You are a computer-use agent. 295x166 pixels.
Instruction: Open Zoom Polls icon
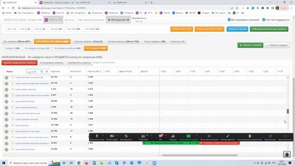173,137
